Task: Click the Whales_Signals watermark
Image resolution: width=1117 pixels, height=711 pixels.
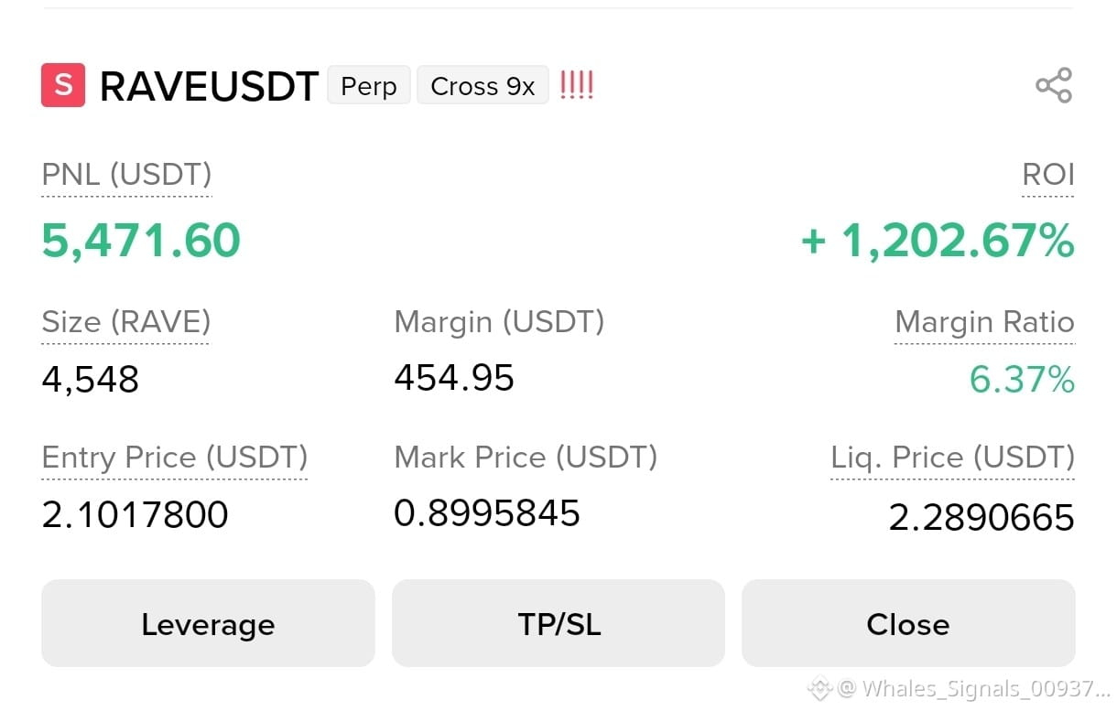Action: (x=959, y=688)
